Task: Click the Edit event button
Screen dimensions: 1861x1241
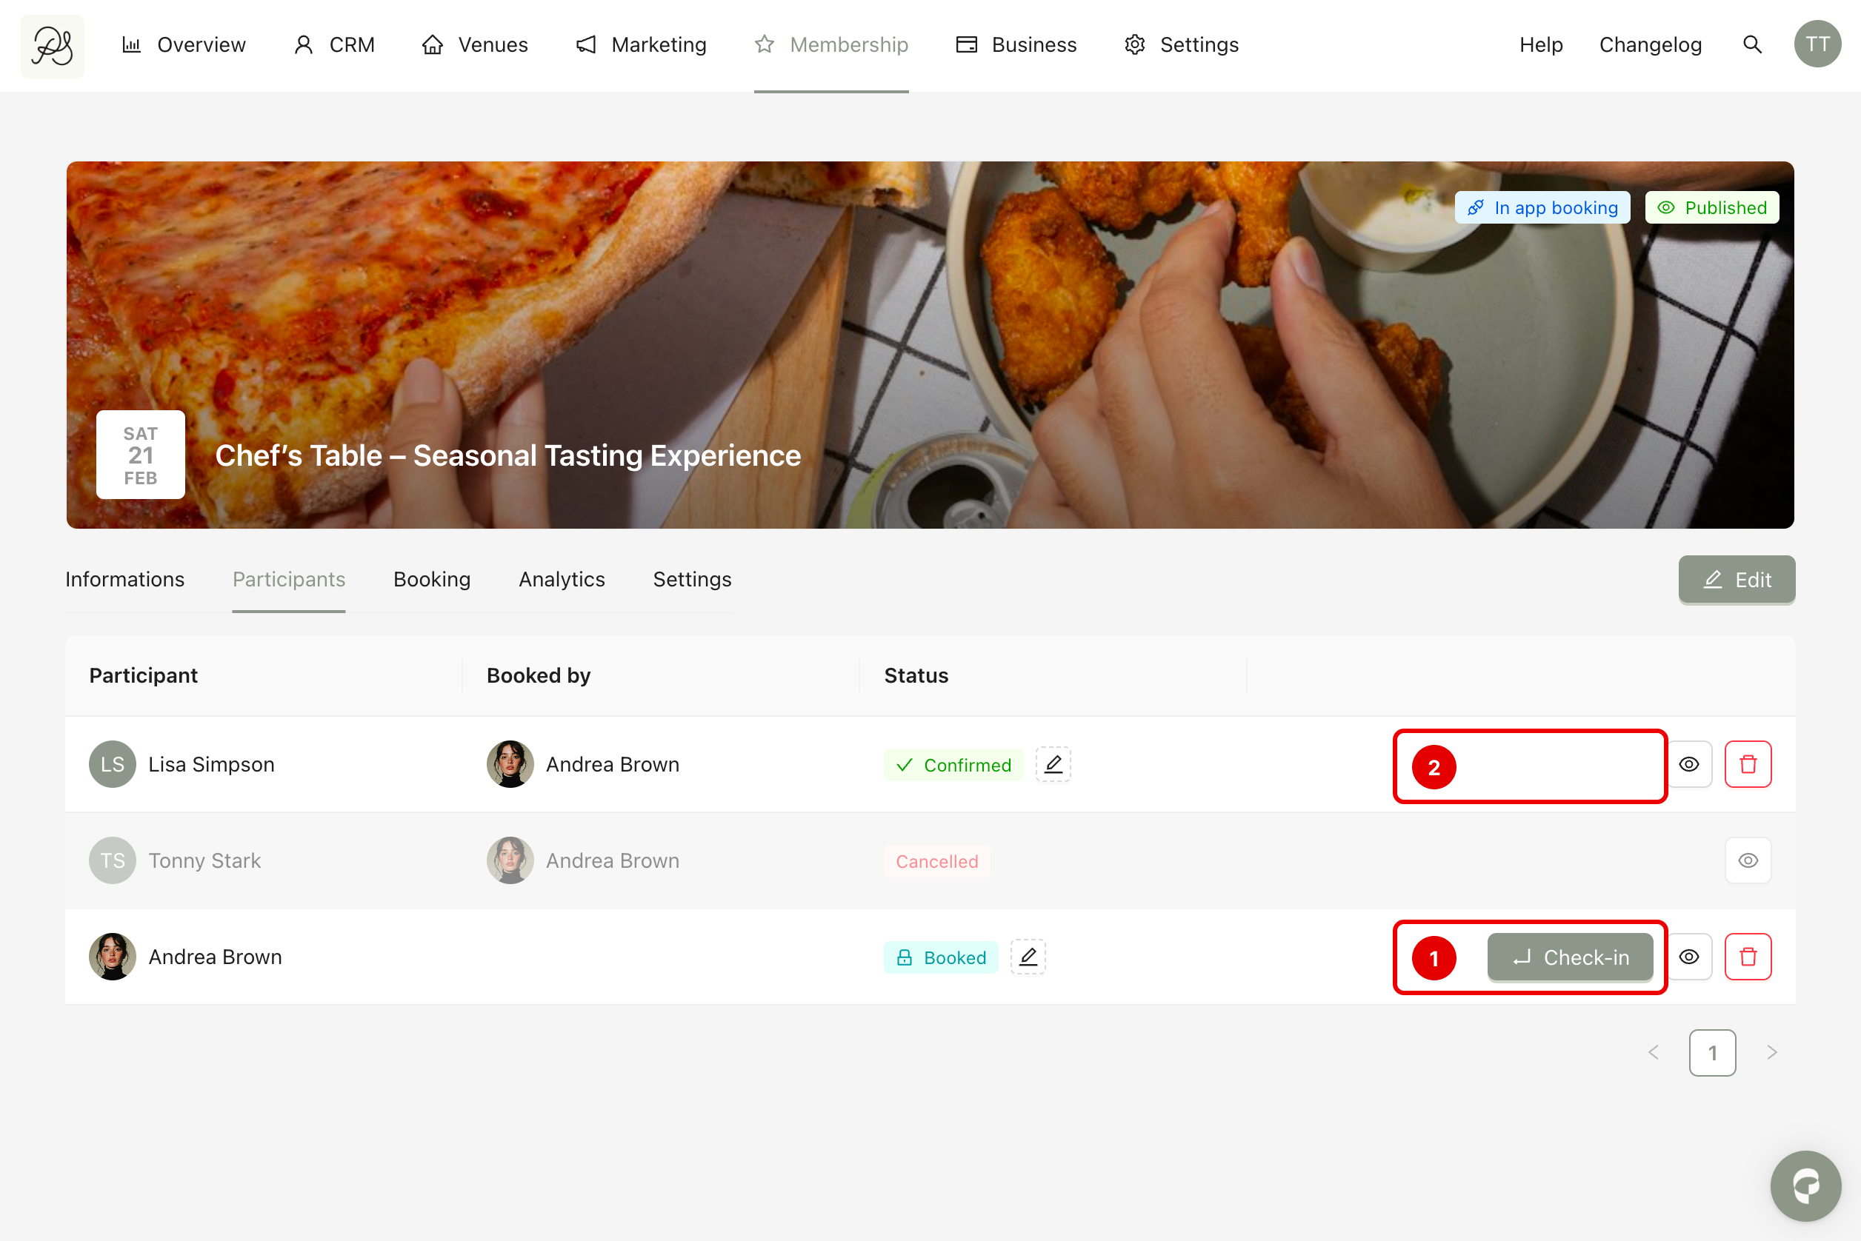Action: tap(1736, 579)
